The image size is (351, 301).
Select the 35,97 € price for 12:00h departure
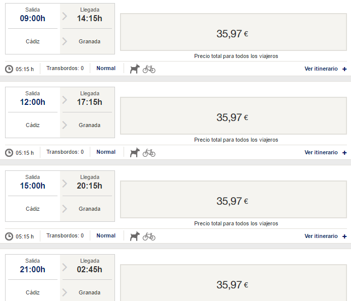pyautogui.click(x=232, y=117)
